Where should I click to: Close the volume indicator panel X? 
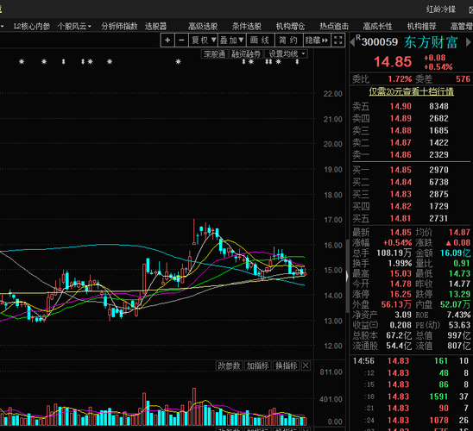coord(306,365)
